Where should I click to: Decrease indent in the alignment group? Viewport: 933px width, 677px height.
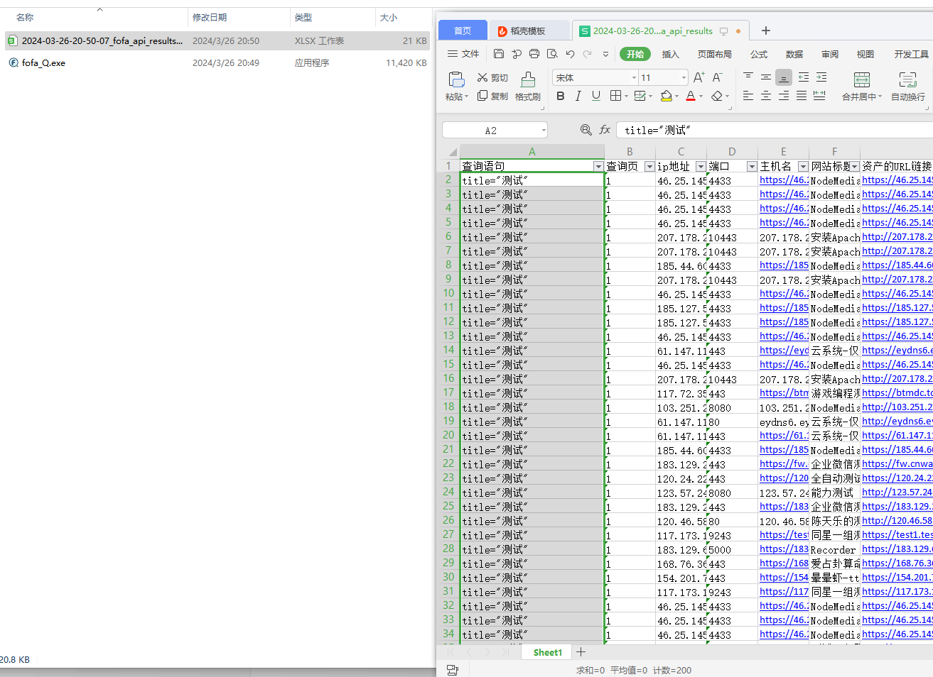[804, 77]
